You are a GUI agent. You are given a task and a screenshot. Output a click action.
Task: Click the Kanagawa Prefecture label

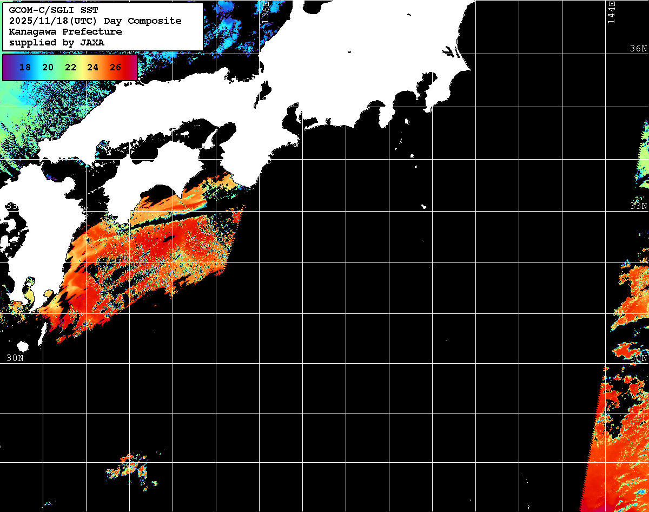pyautogui.click(x=65, y=32)
